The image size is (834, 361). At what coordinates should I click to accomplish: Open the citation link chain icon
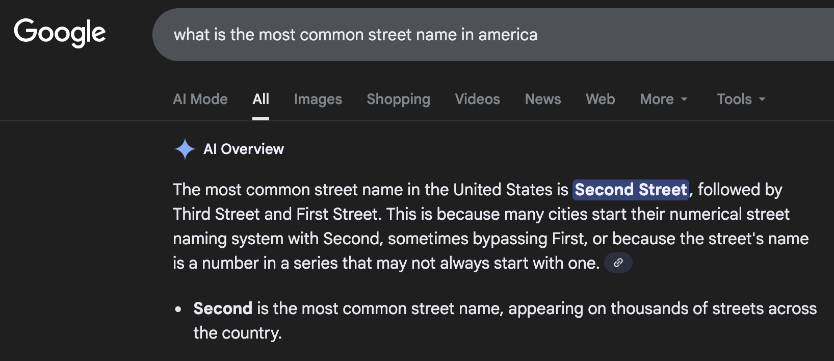pos(618,263)
